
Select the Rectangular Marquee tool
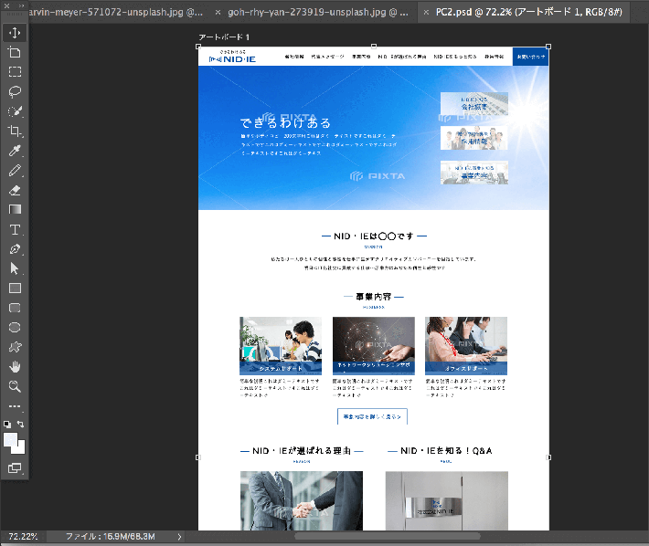point(15,71)
